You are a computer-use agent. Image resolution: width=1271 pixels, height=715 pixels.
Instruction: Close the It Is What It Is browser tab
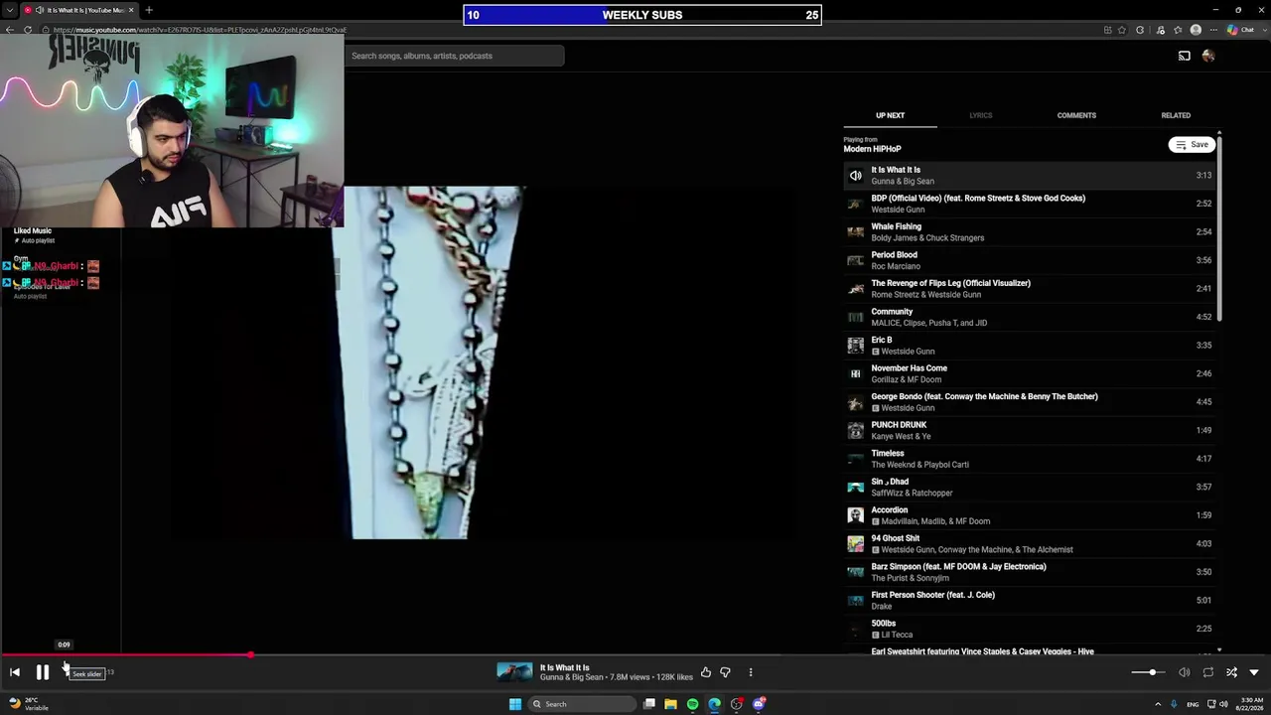click(131, 10)
